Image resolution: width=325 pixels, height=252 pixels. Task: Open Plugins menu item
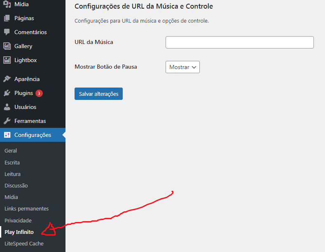pos(24,93)
